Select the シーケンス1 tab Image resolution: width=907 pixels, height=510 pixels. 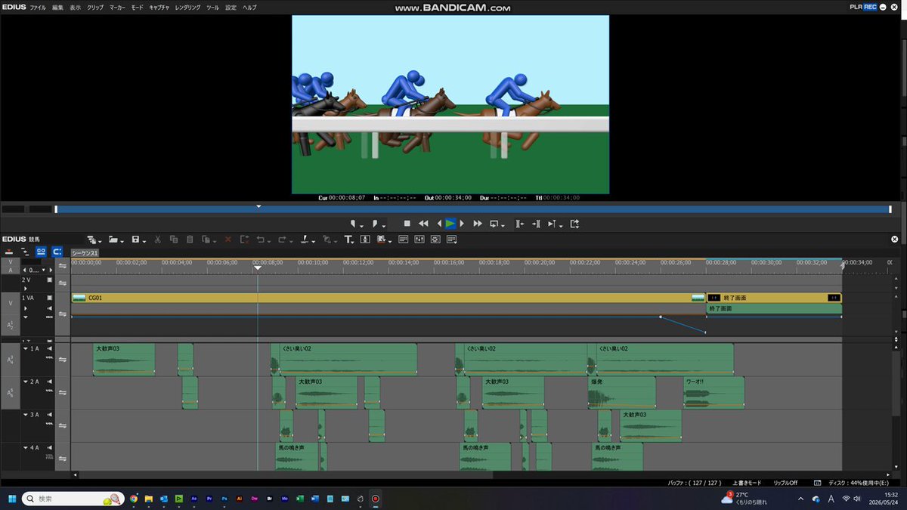85,253
